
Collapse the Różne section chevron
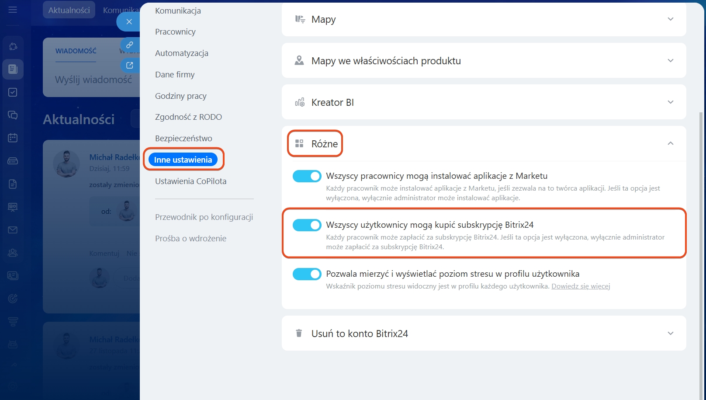pyautogui.click(x=671, y=143)
